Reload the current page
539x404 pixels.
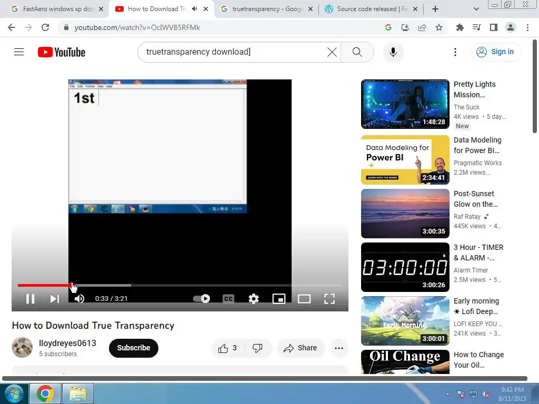click(x=45, y=27)
